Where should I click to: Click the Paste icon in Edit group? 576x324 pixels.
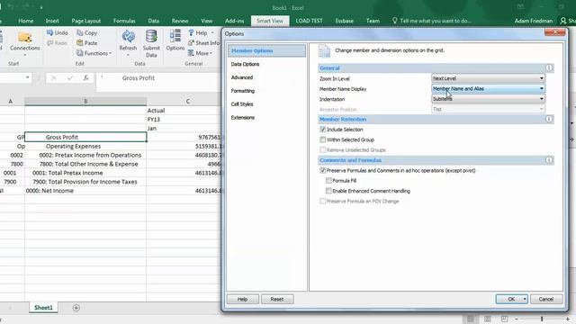[80, 43]
